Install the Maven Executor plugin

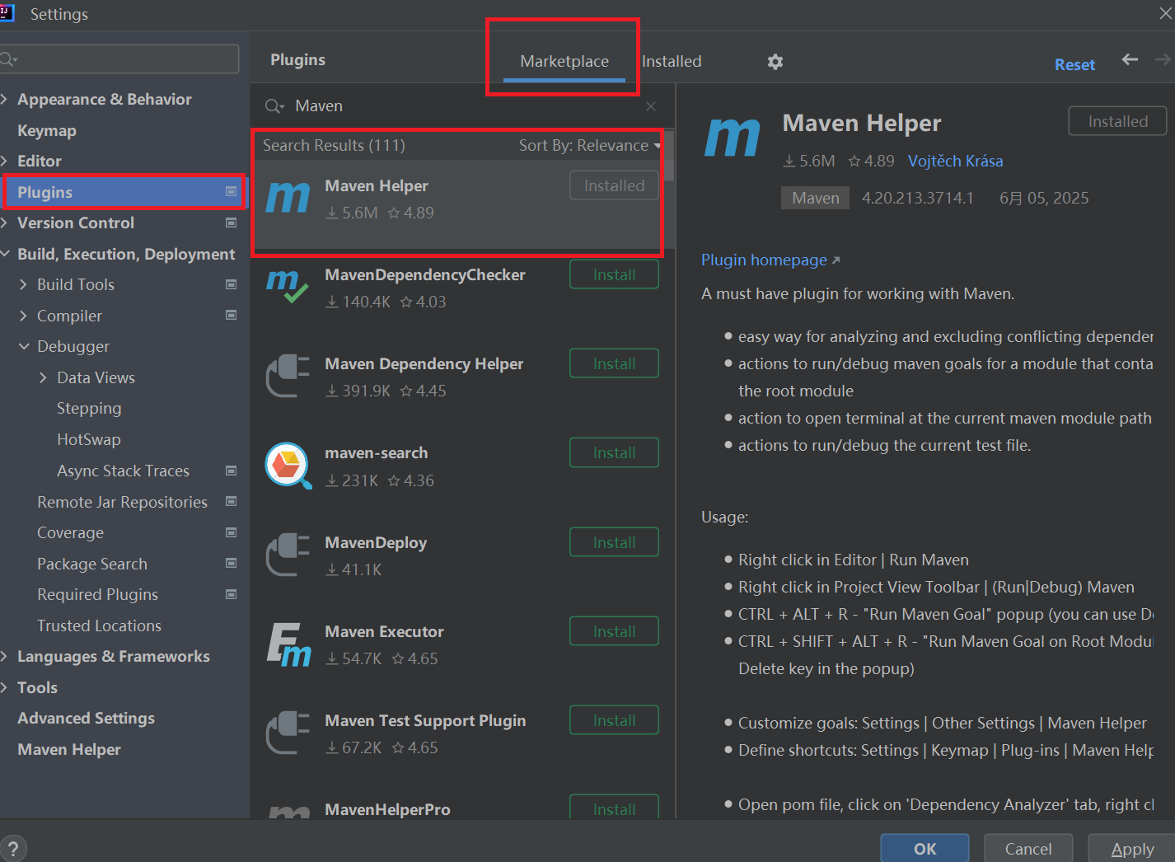(614, 631)
